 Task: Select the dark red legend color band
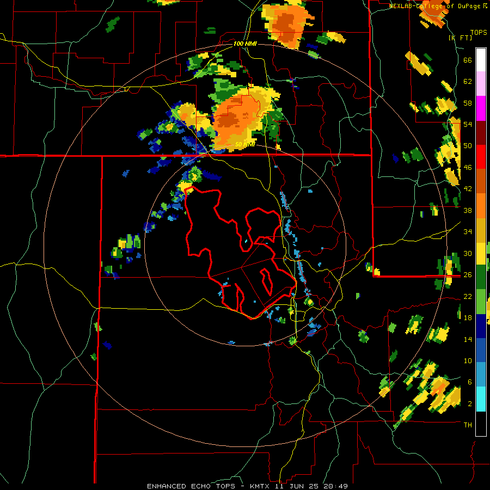pos(481,133)
